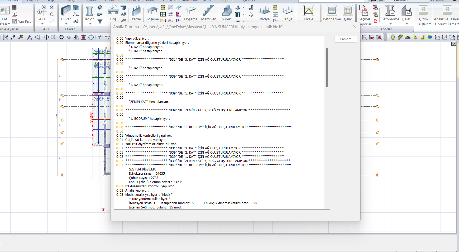The width and height of the screenshot is (459, 252).
Task: Select the Sürekli foundation tool
Action: point(227,13)
